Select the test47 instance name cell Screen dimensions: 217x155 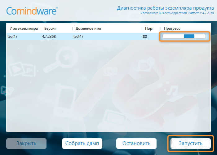tap(12, 37)
